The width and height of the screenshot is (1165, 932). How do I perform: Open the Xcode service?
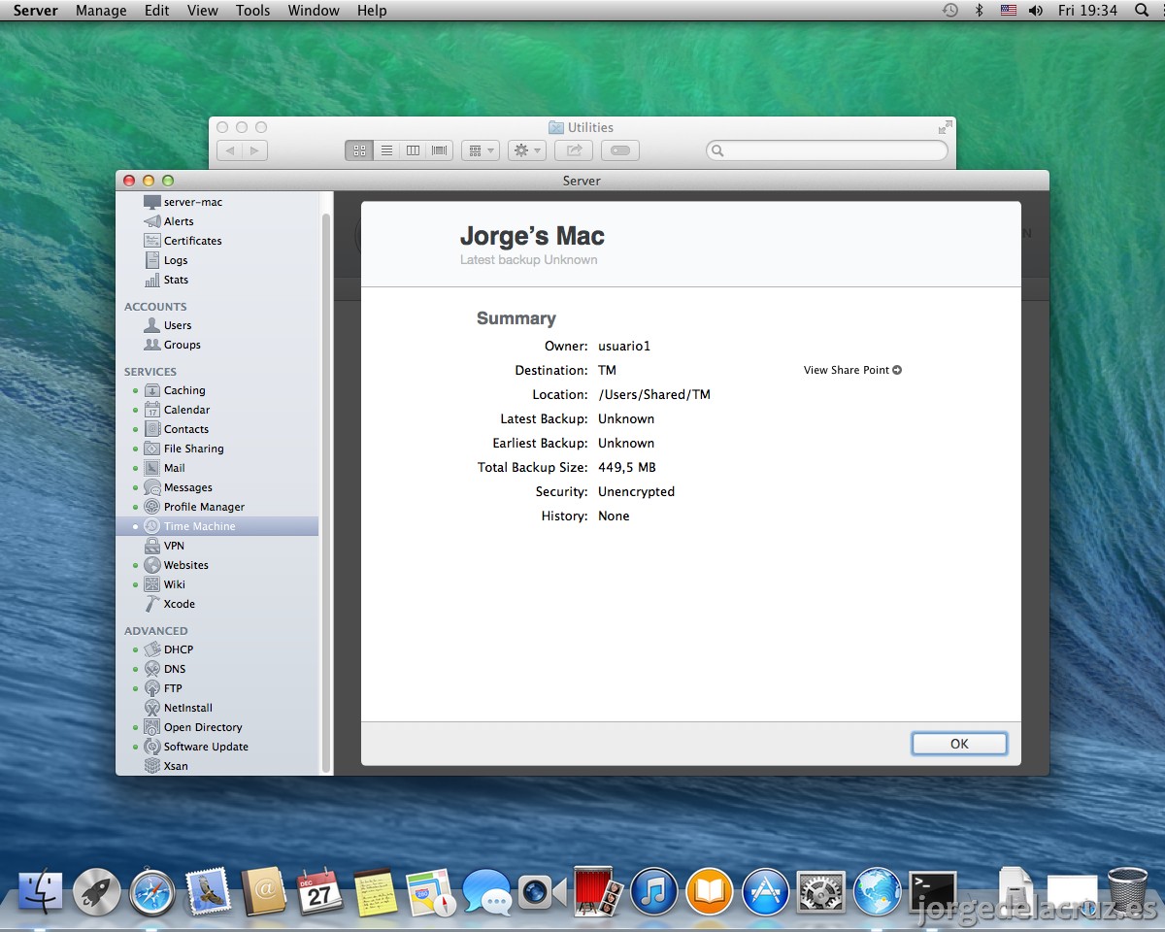pos(169,604)
